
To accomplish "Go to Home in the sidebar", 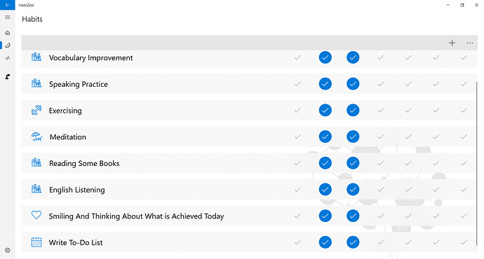I will [x=8, y=33].
